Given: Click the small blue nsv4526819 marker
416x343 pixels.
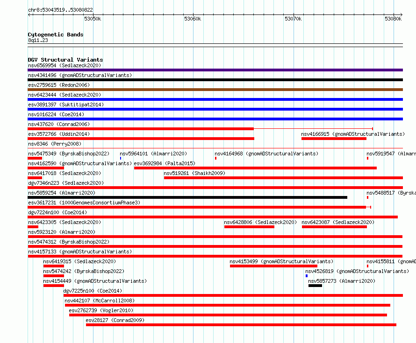Looking at the screenshot, I should click(307, 276).
